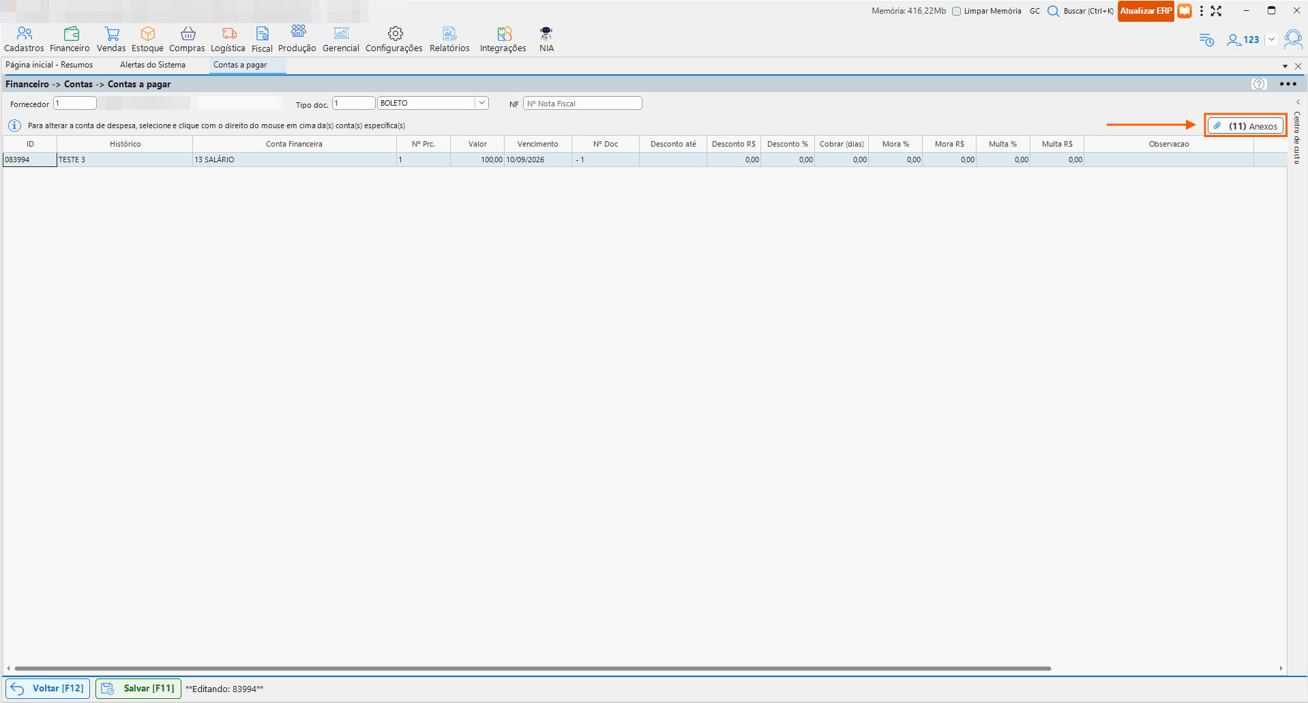Open the Gerencial chart module

(341, 40)
